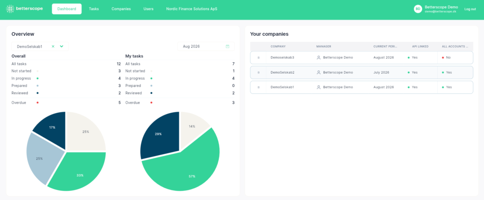The height and width of the screenshot is (200, 484).
Task: Open the calendar icon in the Aug 2026 field
Action: (x=227, y=47)
